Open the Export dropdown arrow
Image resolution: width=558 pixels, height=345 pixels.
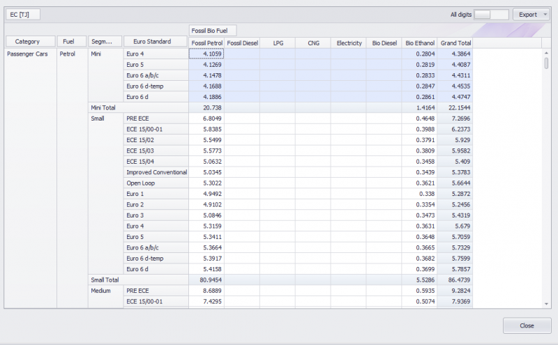coord(545,15)
